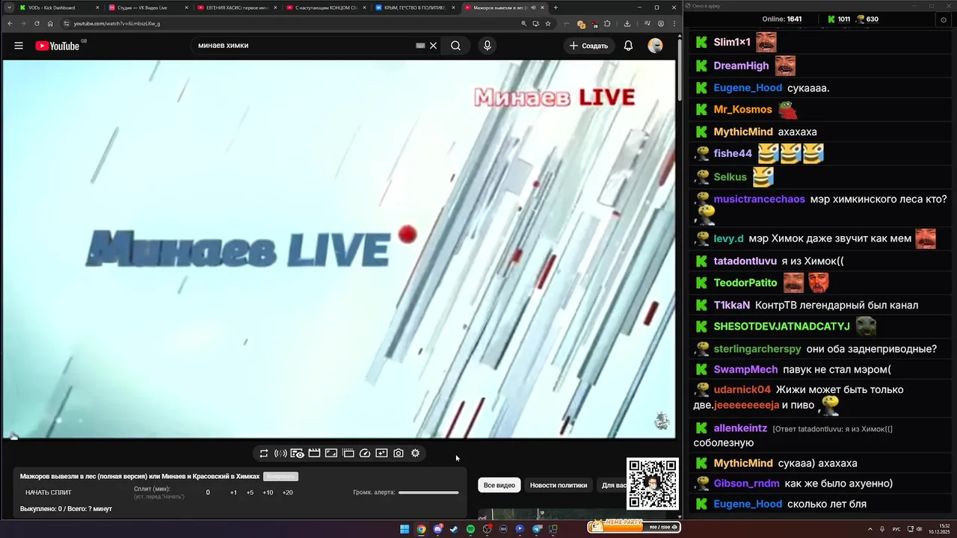This screenshot has width=957, height=538.
Task: Start voice search with the microphone icon
Action: 487,46
